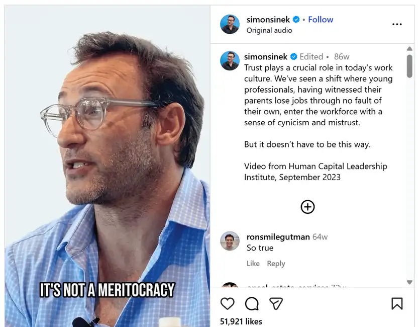View the 51,921 likes list

click(x=241, y=321)
